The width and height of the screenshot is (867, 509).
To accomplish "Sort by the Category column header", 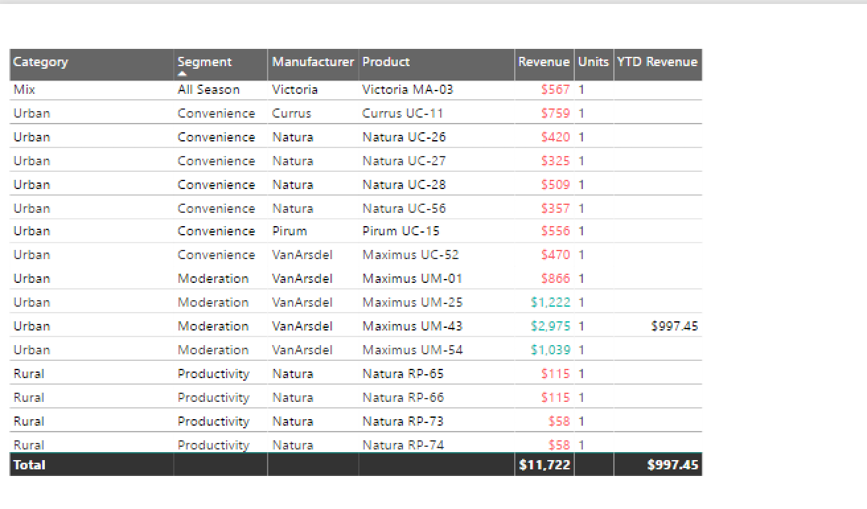I will point(40,61).
